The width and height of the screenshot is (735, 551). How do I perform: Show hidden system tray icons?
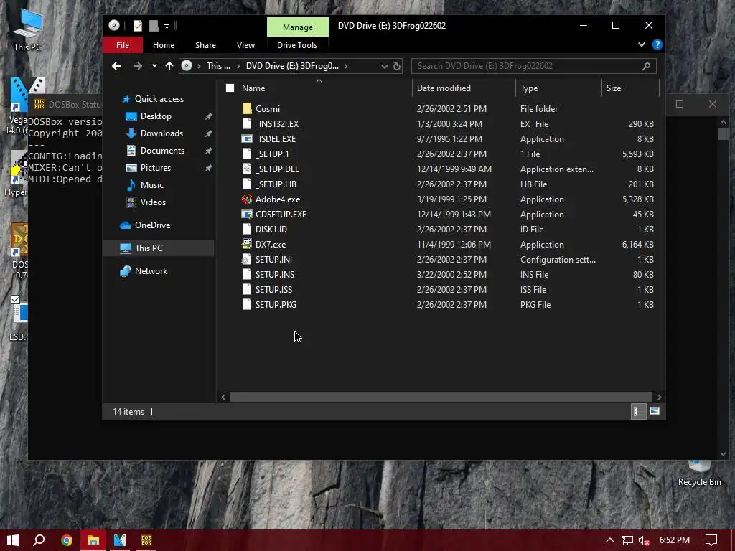pos(609,540)
